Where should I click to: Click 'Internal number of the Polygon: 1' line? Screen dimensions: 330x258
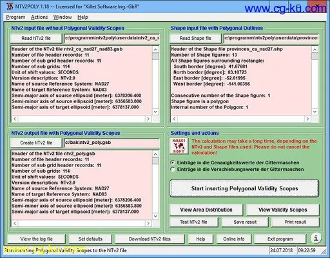point(209,107)
